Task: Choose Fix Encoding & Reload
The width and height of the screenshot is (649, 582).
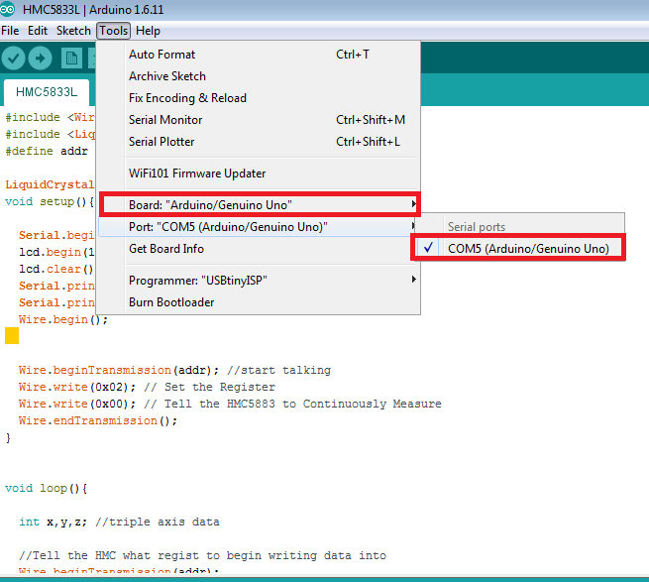Action: click(259, 98)
